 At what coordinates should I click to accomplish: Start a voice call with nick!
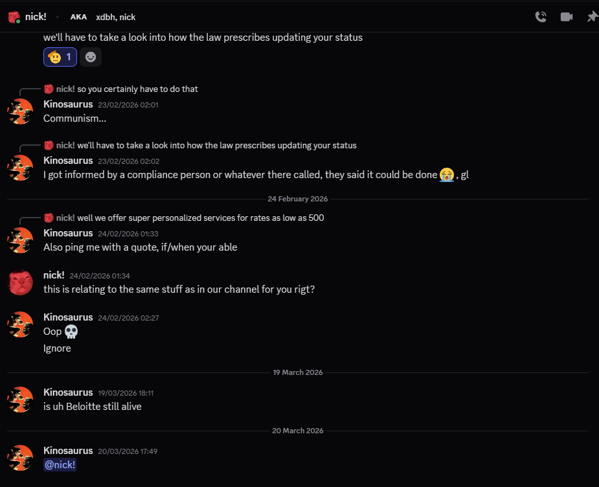tap(541, 17)
